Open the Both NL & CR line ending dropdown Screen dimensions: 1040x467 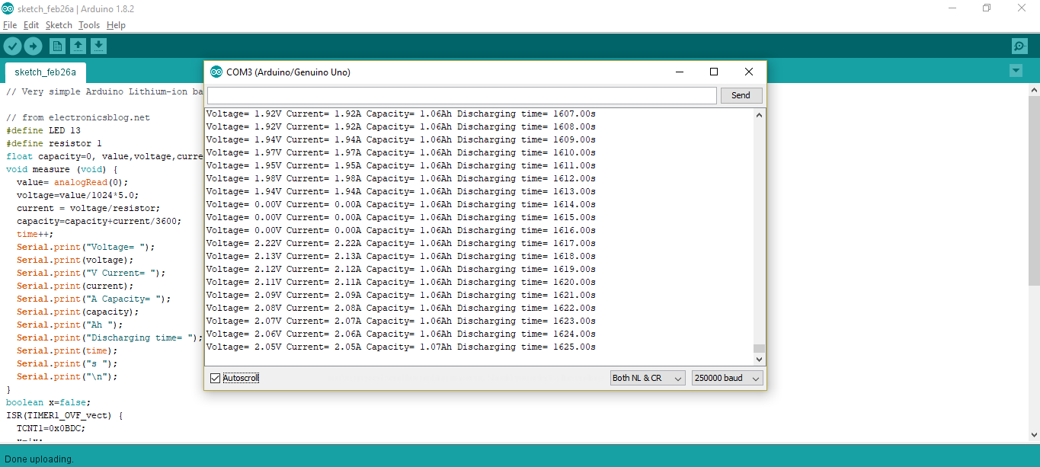648,378
